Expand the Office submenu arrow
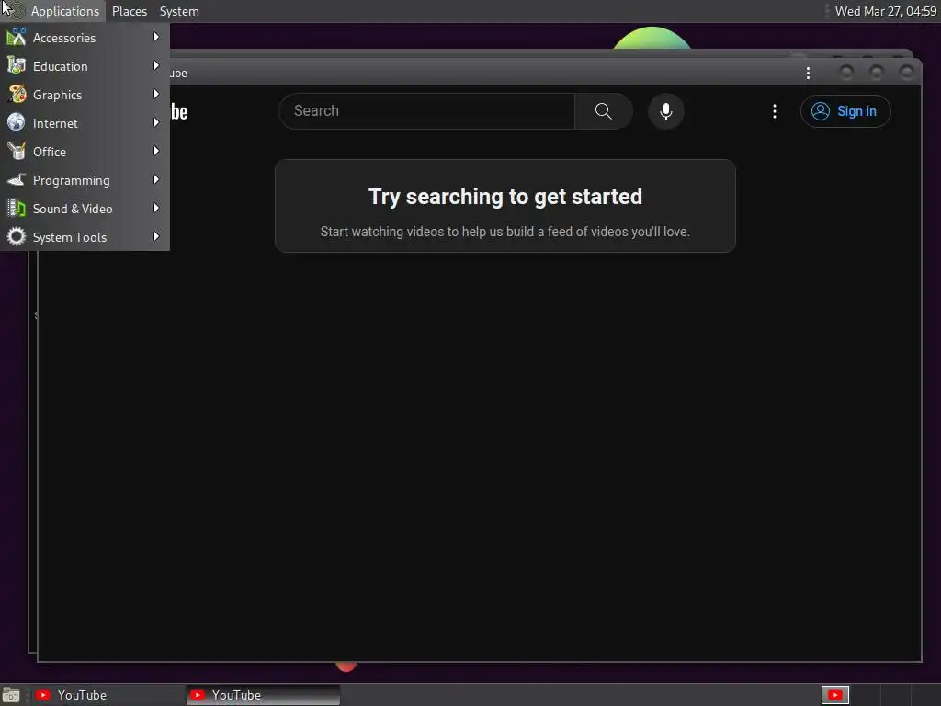Viewport: 941px width, 706px height. [156, 152]
